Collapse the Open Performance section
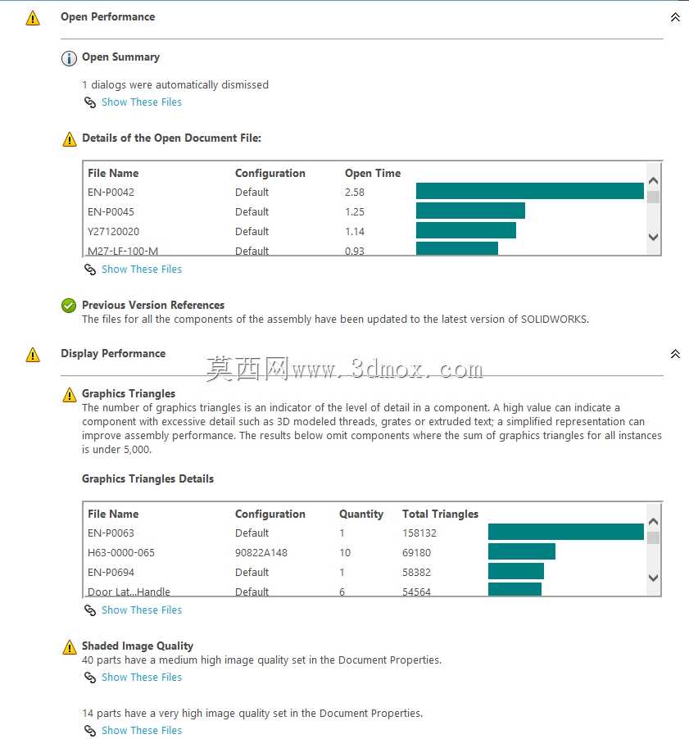This screenshot has width=689, height=739. [675, 17]
